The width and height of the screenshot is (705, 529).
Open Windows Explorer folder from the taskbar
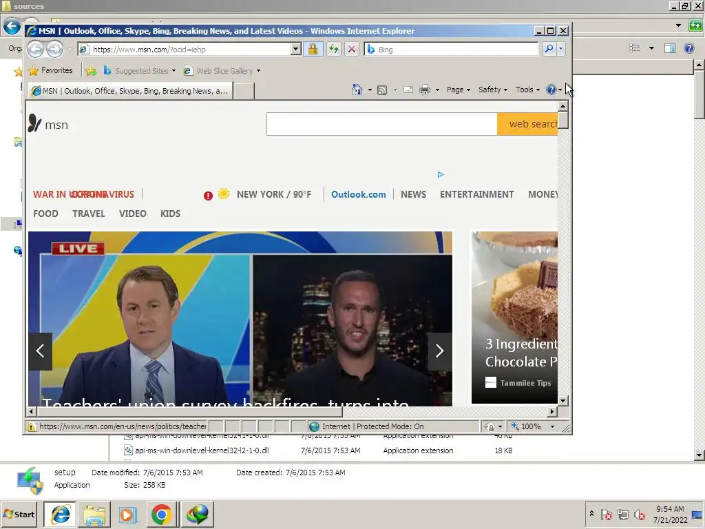pos(94,514)
